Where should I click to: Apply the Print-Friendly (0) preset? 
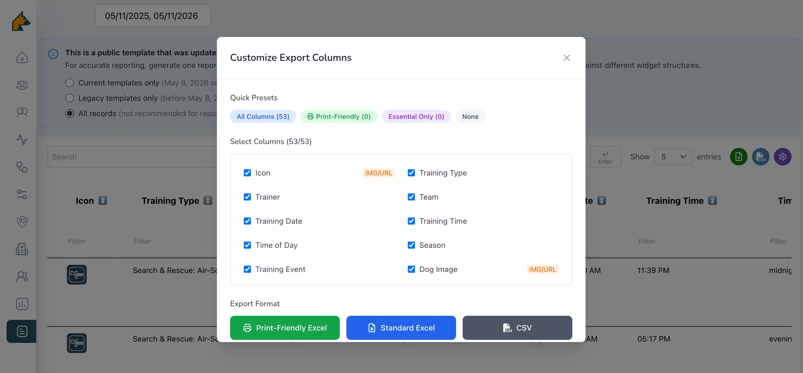(x=339, y=116)
